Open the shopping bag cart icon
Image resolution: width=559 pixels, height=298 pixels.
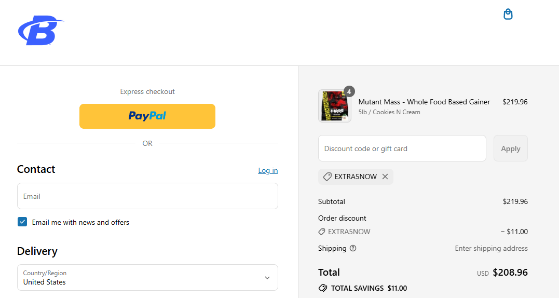[508, 14]
